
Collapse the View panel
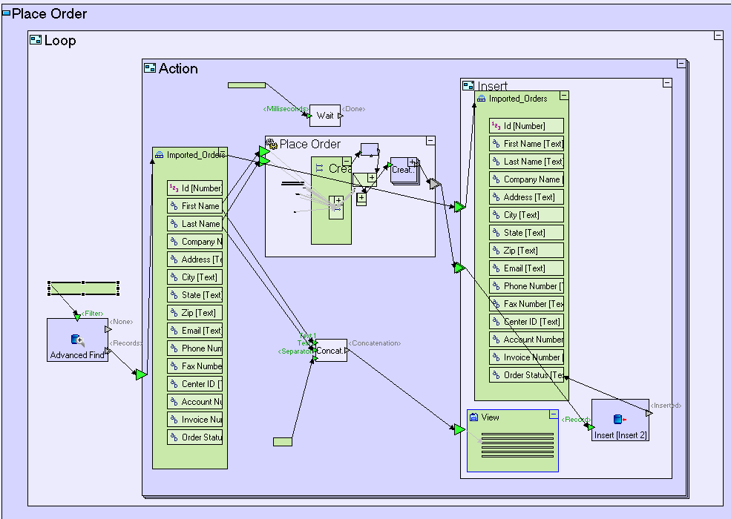554,414
